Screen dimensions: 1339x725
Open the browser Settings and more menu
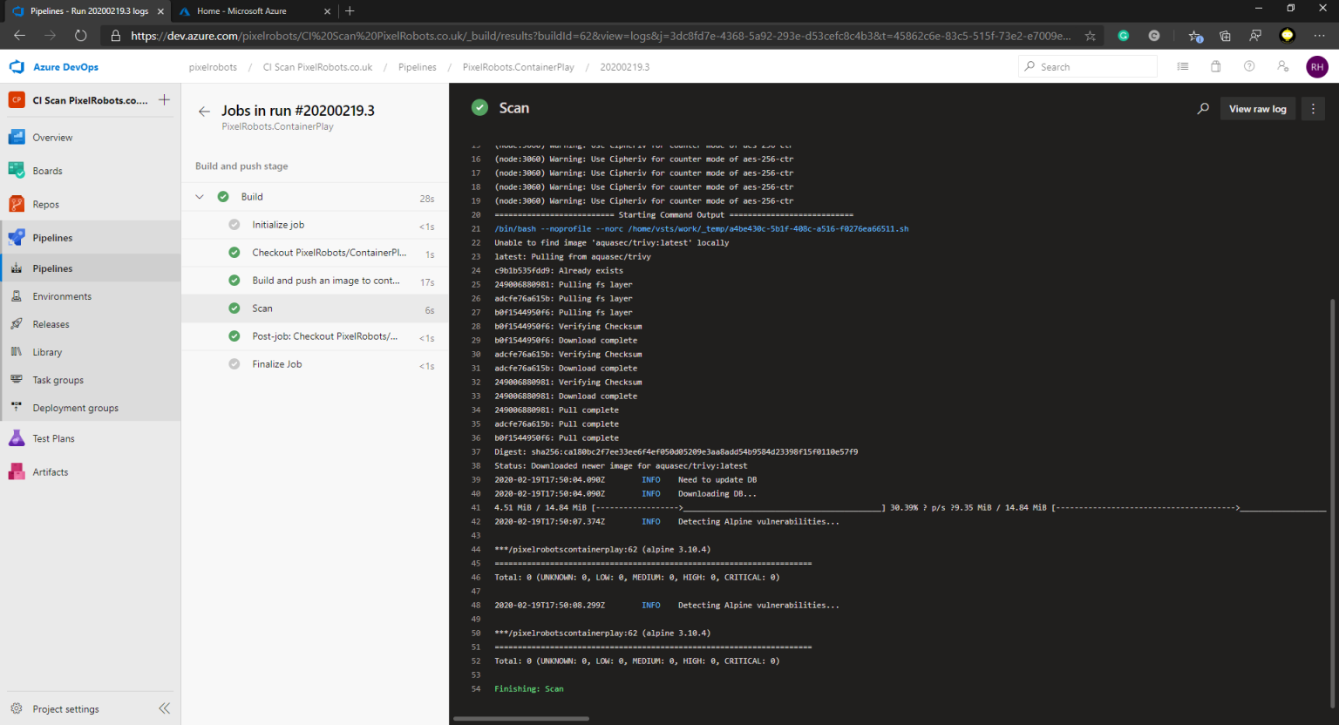pyautogui.click(x=1319, y=36)
